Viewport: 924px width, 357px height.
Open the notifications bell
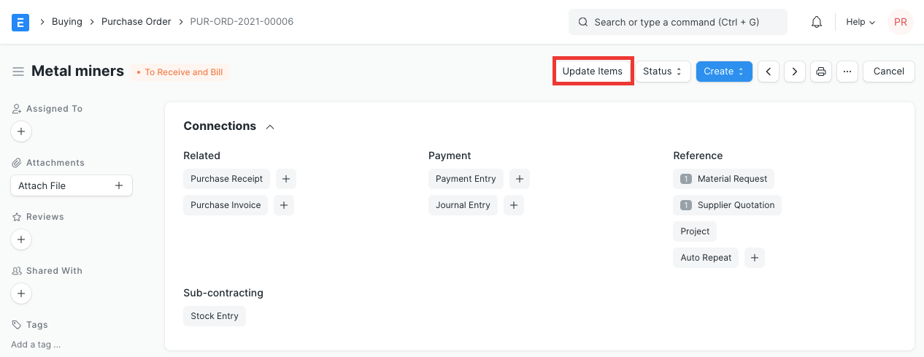pyautogui.click(x=817, y=22)
